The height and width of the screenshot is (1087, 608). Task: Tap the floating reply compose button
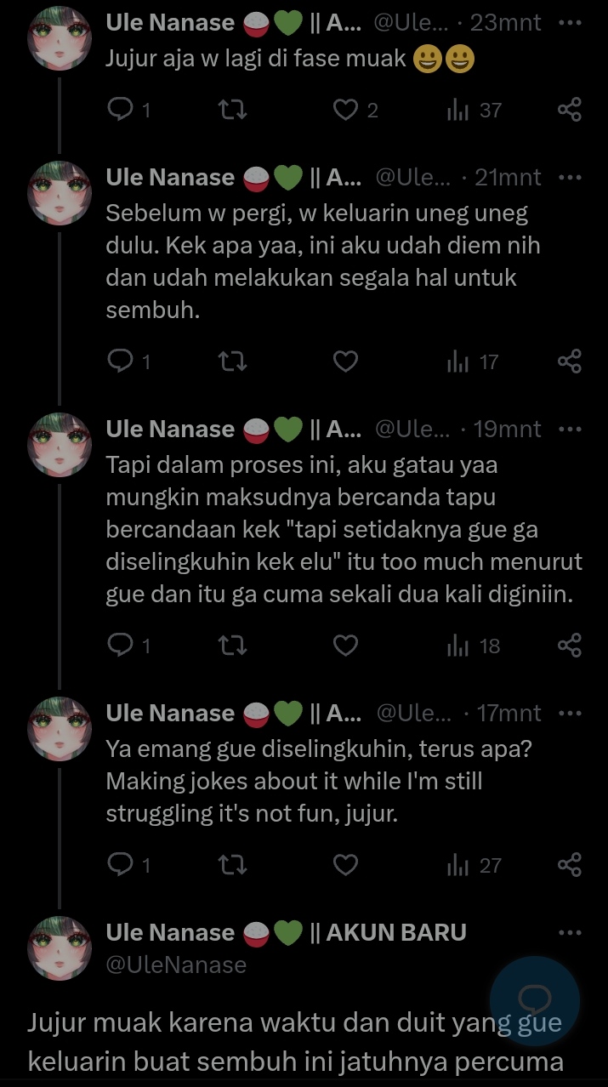[535, 999]
